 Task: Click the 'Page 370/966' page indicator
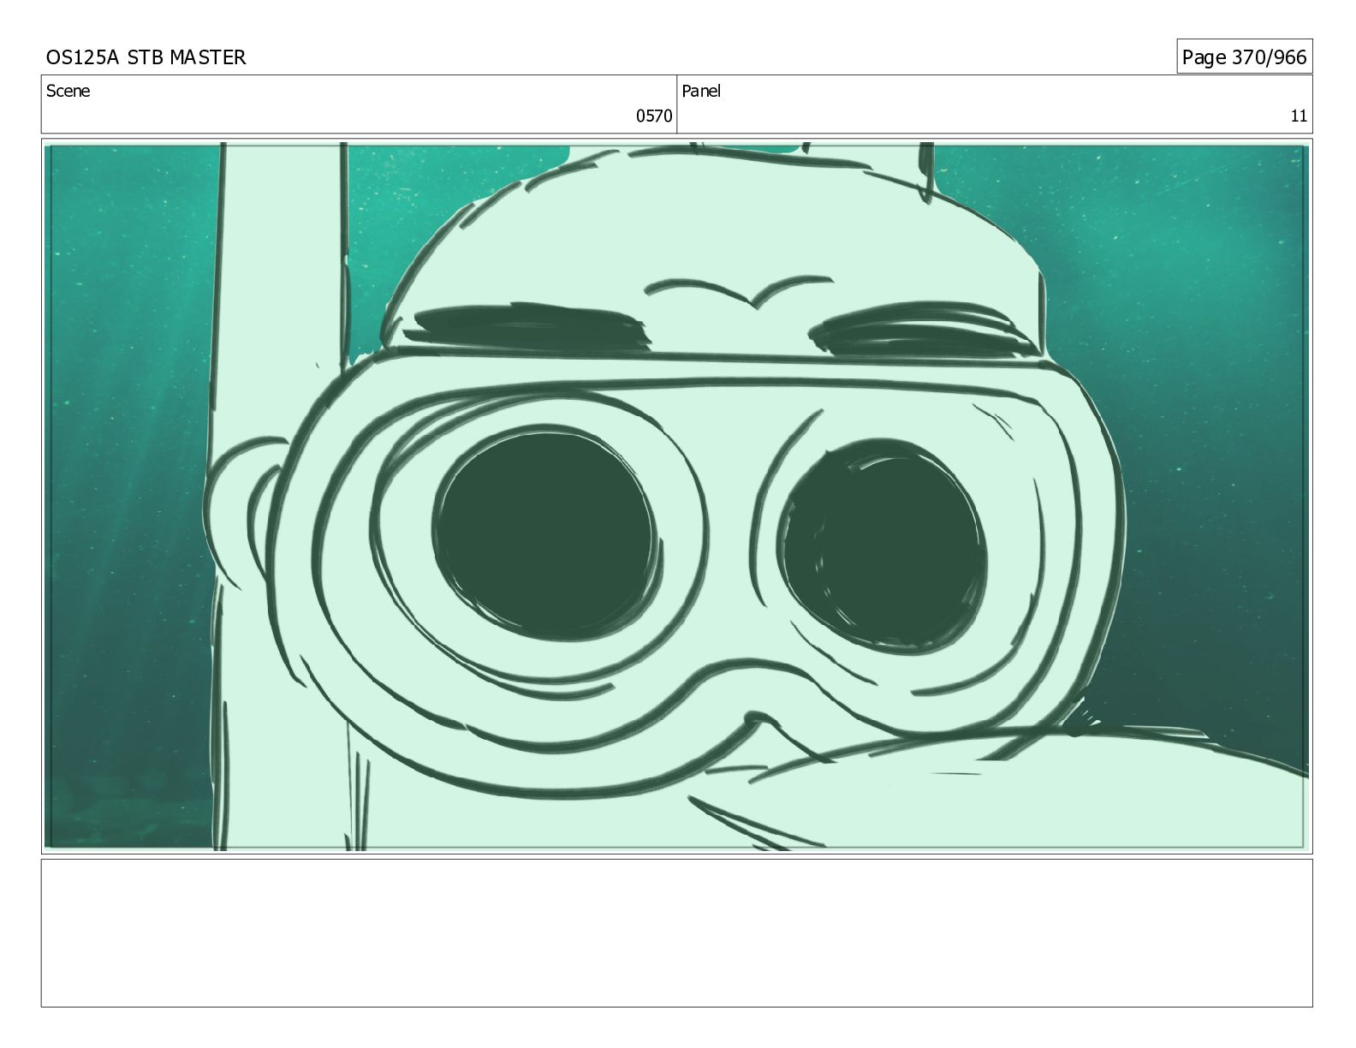tap(1244, 57)
